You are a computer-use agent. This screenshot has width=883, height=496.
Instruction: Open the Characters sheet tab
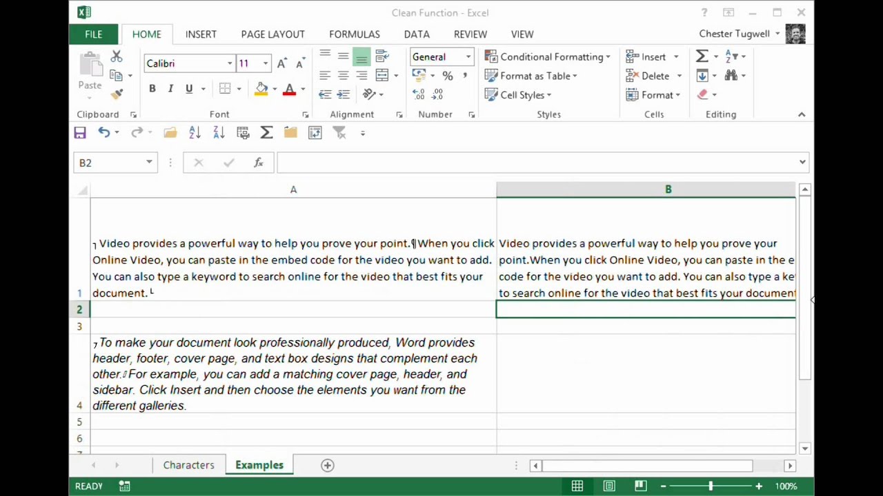189,465
